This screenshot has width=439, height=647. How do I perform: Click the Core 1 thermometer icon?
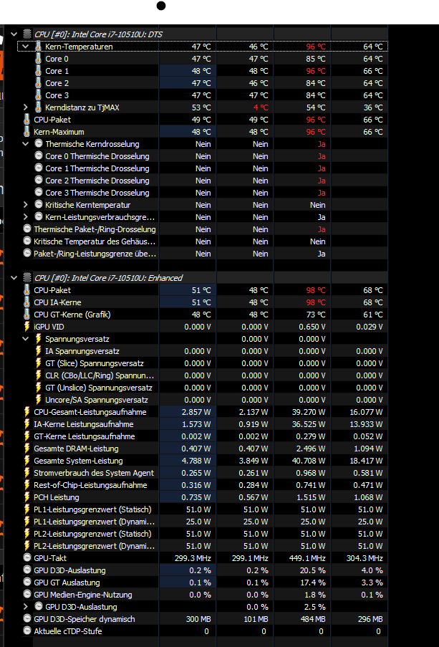pyautogui.click(x=39, y=71)
